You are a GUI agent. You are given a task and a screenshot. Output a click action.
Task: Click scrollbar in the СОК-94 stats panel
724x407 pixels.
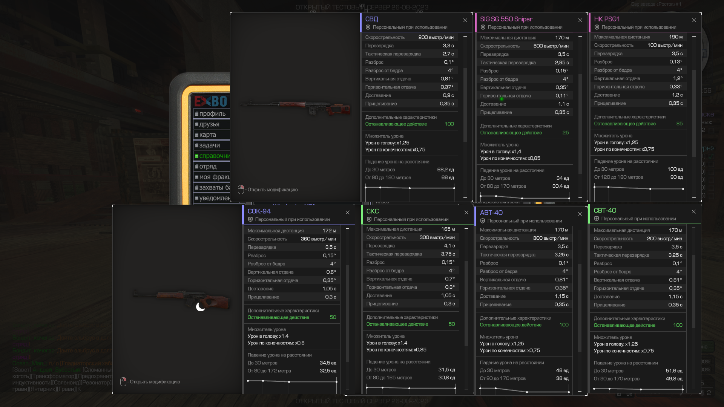pyautogui.click(x=347, y=313)
